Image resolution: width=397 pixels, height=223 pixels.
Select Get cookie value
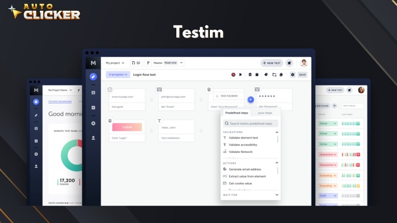240,183
